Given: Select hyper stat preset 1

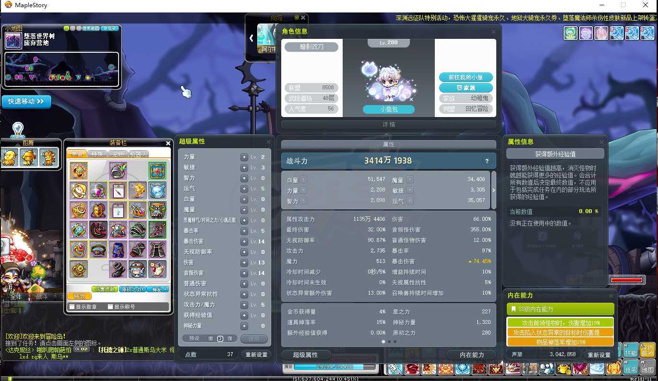Looking at the screenshot, I should point(210,339).
